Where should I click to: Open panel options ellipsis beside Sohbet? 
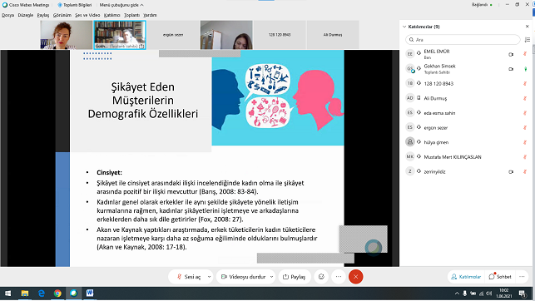tap(522, 277)
